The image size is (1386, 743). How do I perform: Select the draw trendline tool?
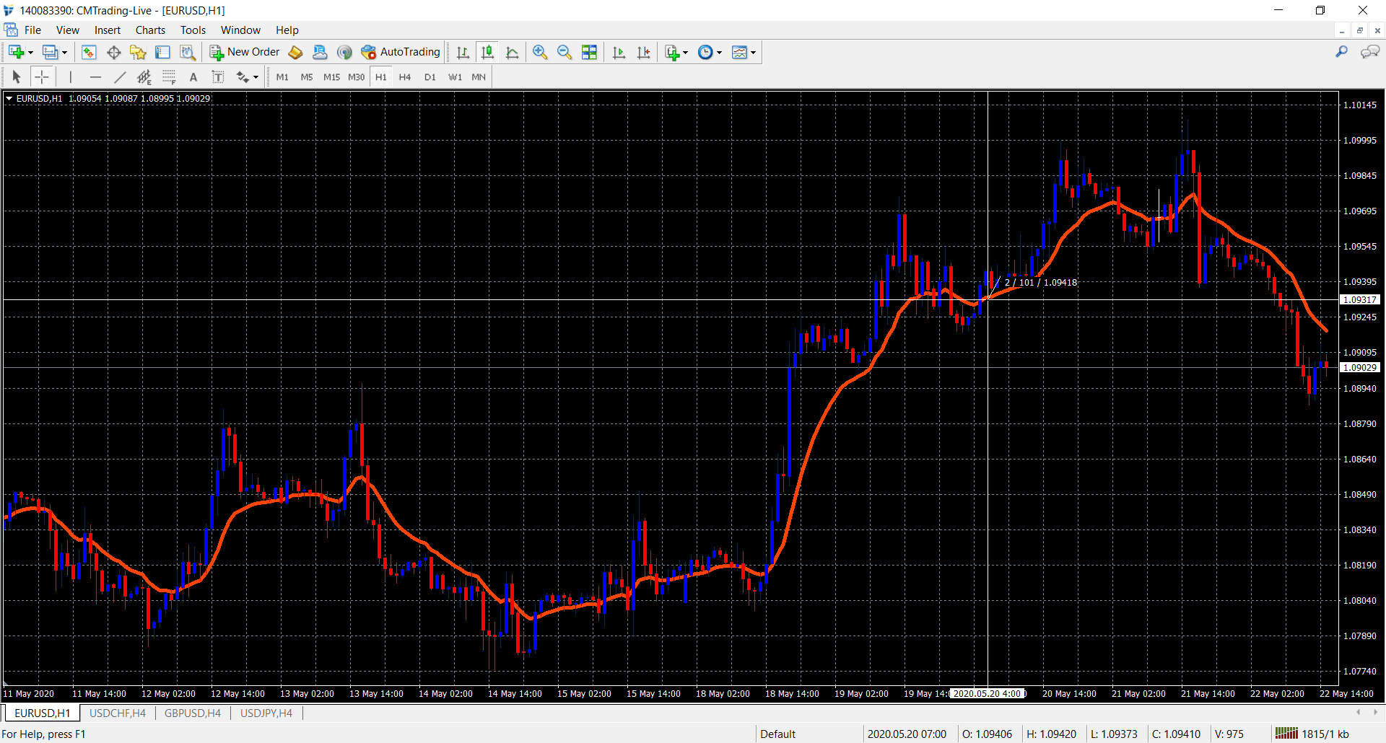(x=120, y=77)
